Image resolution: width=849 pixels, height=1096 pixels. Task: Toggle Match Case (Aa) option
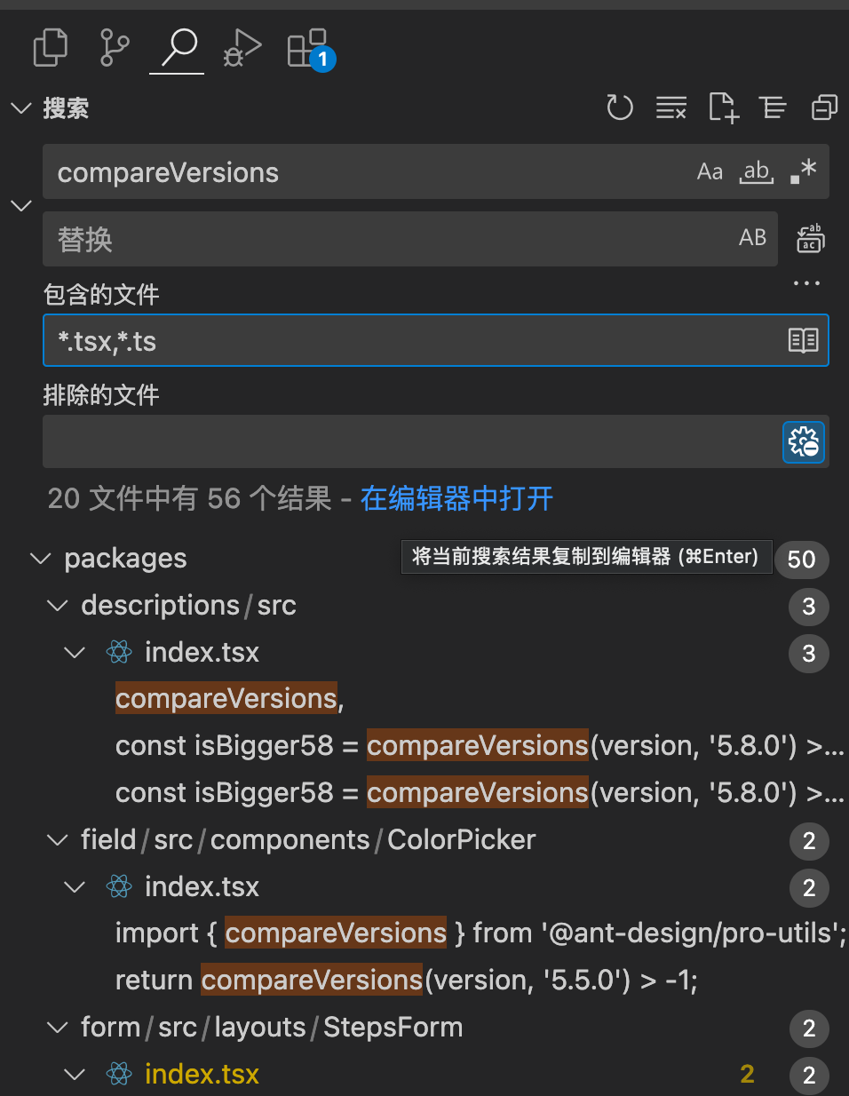[x=710, y=171]
